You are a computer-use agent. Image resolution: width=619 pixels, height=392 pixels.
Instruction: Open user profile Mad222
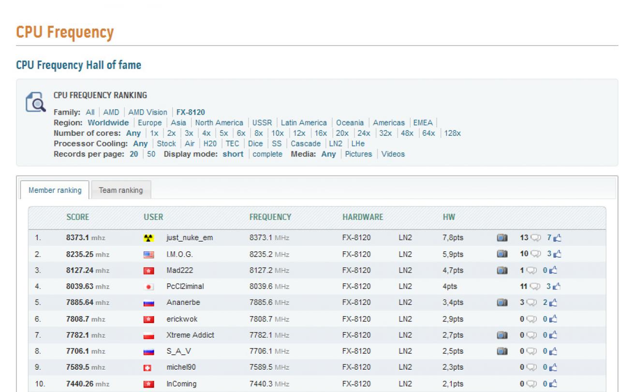tap(177, 270)
